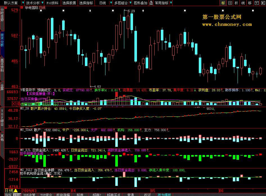Select the 标准 template tab
266x196 pixels.
point(80,195)
